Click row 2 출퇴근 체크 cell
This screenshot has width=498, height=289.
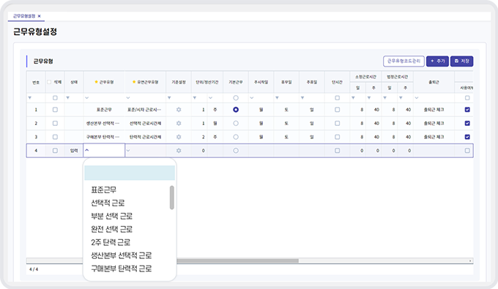[434, 123]
